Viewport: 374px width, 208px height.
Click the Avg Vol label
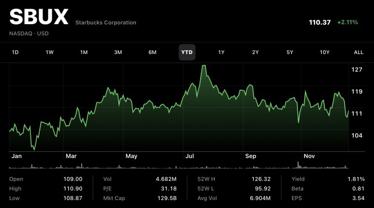[207, 198]
